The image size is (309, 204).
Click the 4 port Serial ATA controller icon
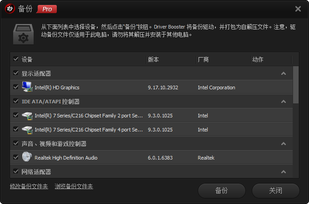pos(27,130)
